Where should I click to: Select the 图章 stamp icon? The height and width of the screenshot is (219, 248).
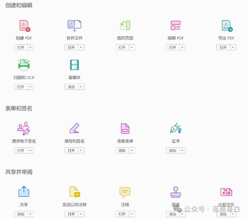pos(175,192)
